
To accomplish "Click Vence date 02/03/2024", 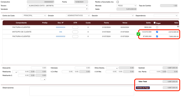I will tap(125, 27).
